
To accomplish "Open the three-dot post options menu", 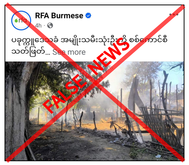I will [174, 14].
